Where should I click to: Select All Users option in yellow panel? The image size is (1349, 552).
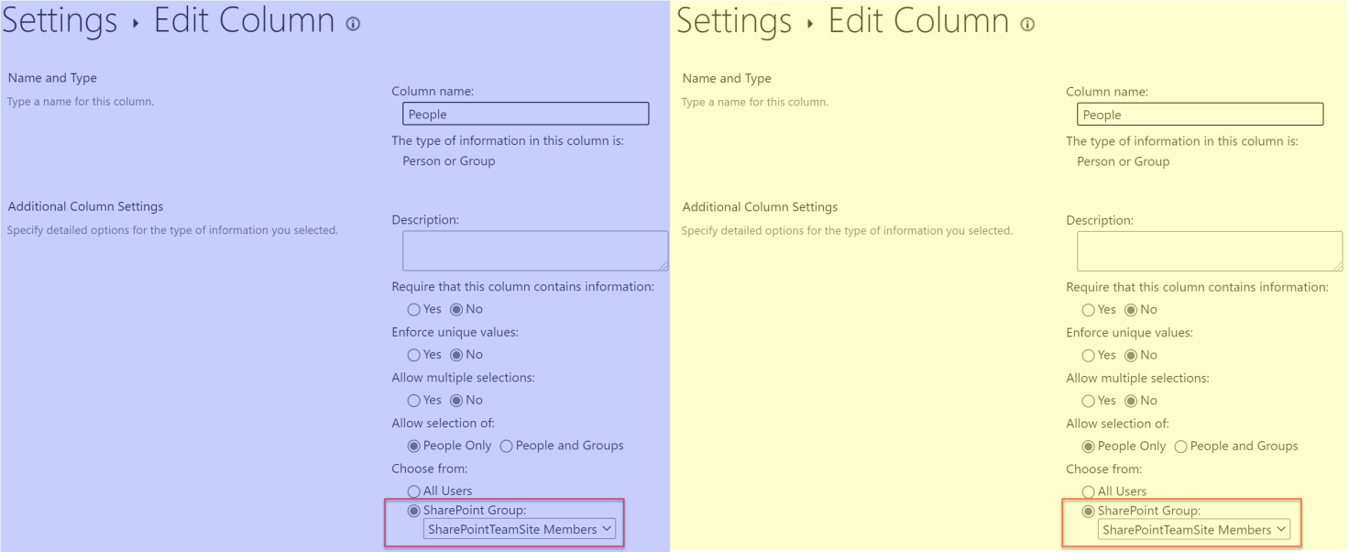click(x=1089, y=492)
